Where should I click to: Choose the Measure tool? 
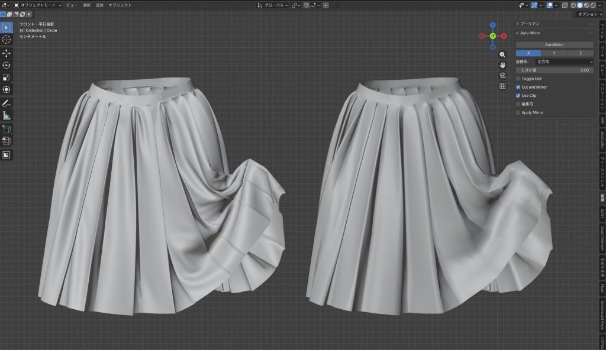7,115
